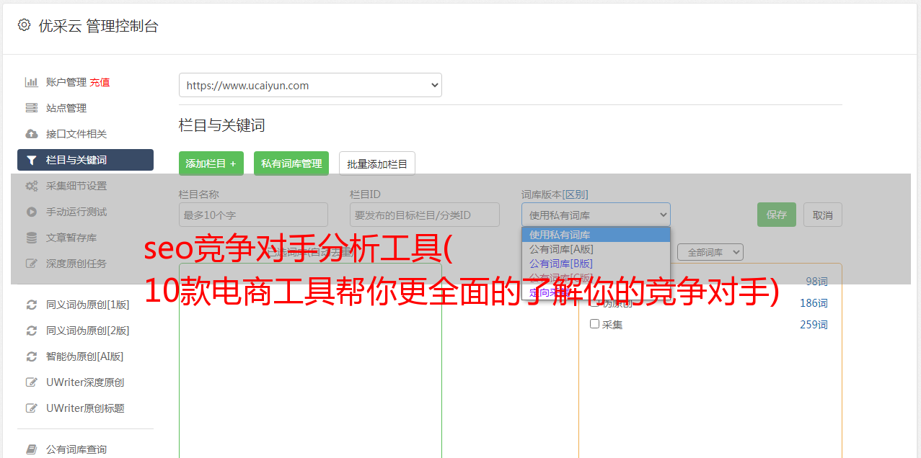Viewport: 921px width, 458px height.
Task: Click the red 充值 link
Action: [100, 82]
